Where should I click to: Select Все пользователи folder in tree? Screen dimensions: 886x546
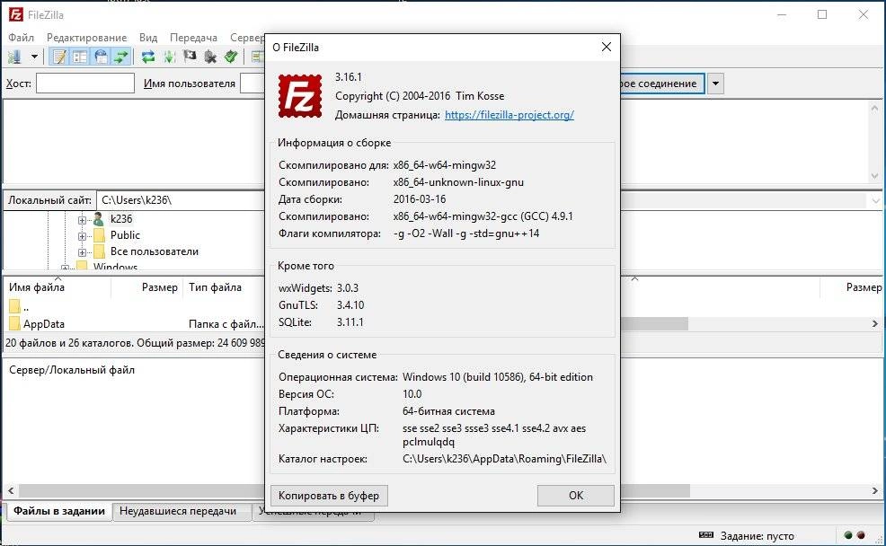pyautogui.click(x=155, y=251)
